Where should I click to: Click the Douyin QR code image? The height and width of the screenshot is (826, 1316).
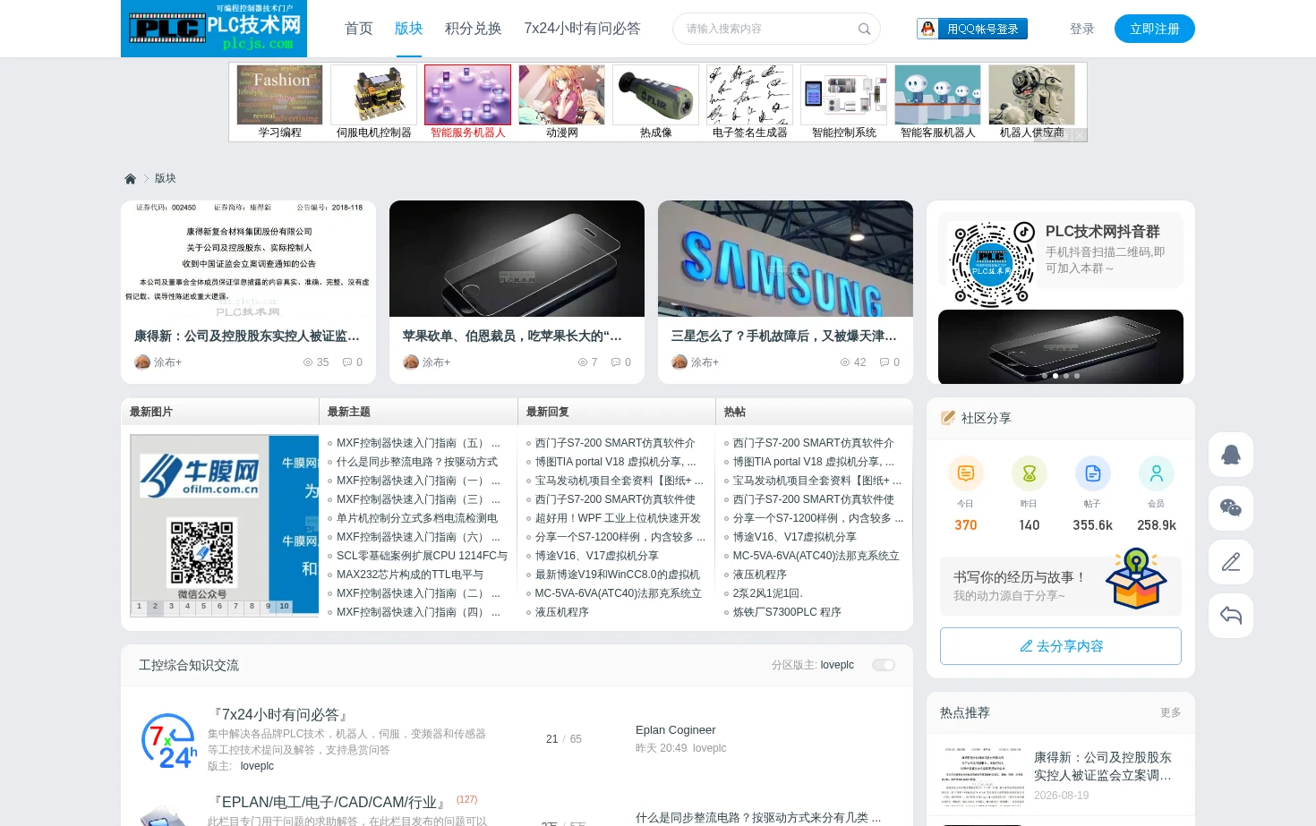993,265
